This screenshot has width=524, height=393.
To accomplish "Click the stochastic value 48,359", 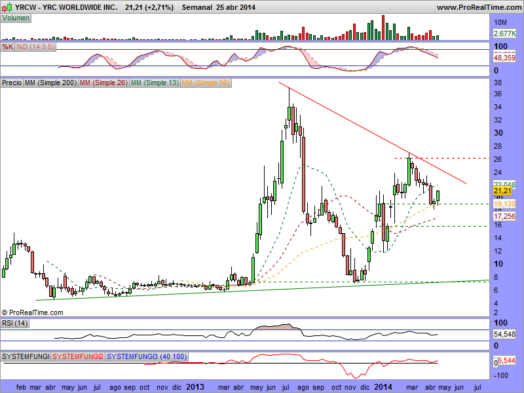I will click(504, 58).
